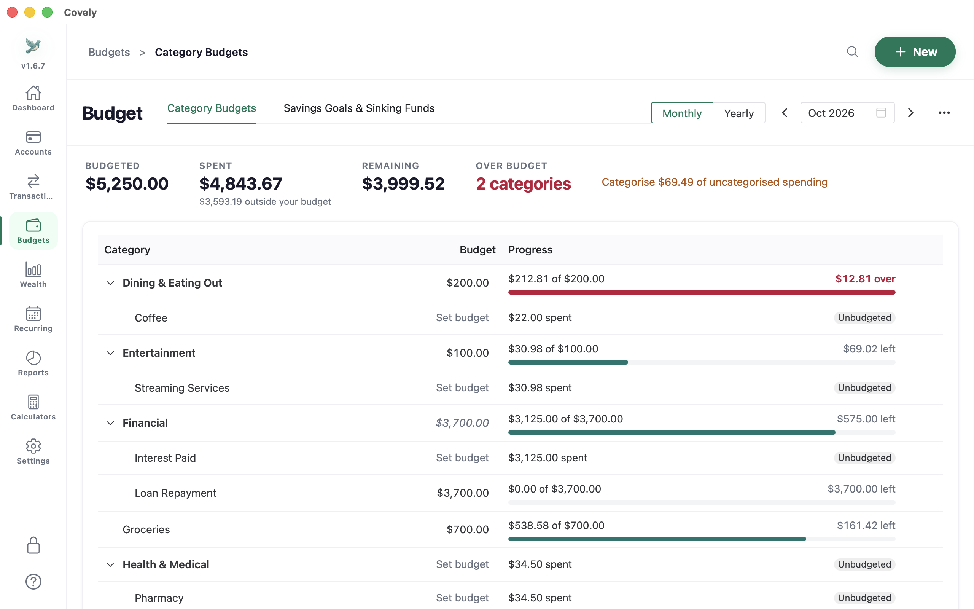Go to next month arrow
974x609 pixels.
click(x=910, y=113)
